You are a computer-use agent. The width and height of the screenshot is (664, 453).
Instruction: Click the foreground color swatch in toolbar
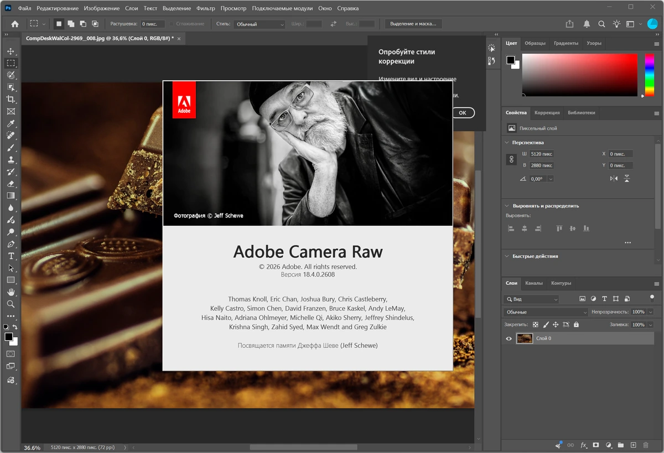(x=9, y=336)
